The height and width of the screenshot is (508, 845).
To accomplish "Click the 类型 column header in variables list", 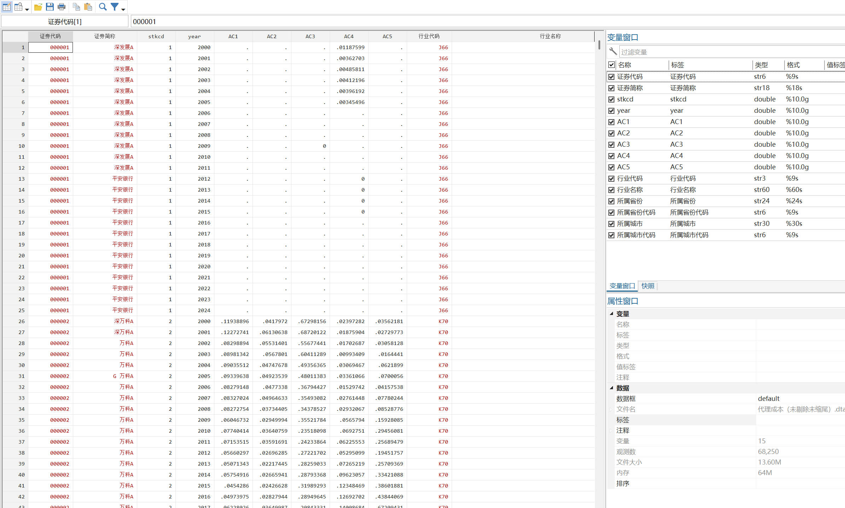I will 761,65.
